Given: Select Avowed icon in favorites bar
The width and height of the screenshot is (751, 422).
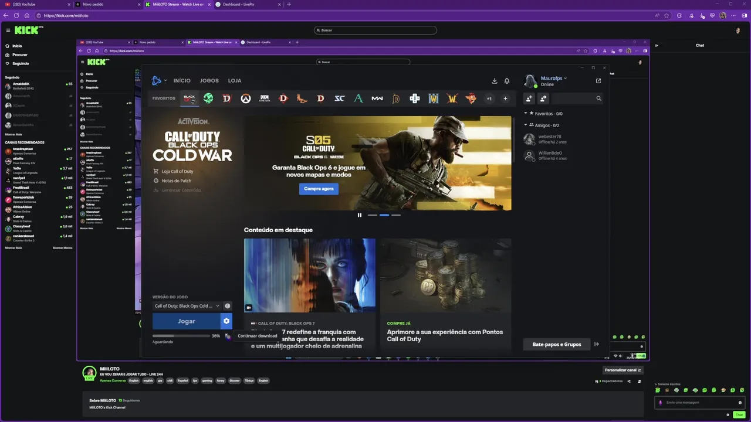Looking at the screenshot, I should pyautogui.click(x=358, y=98).
